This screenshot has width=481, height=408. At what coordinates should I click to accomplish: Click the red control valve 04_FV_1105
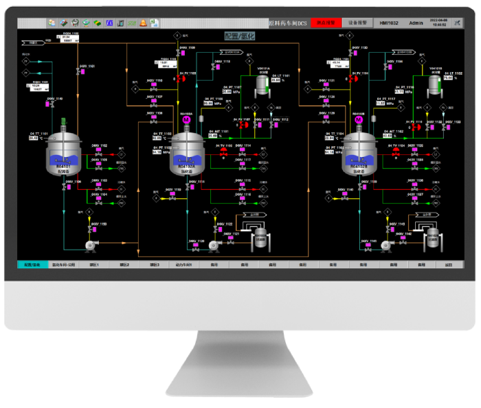pos(181,79)
